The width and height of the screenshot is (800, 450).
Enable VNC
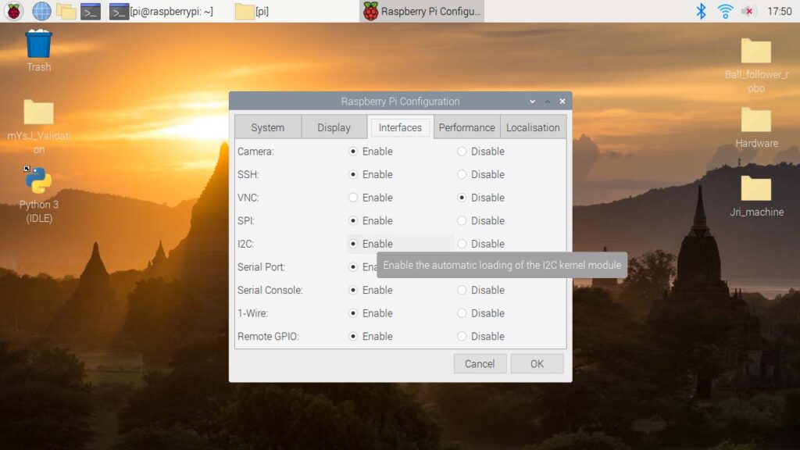pos(353,198)
